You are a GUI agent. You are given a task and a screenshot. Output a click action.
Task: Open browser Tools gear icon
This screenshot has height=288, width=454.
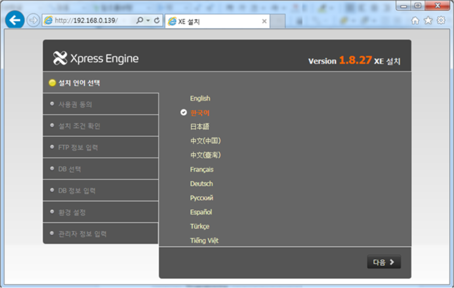click(x=441, y=20)
